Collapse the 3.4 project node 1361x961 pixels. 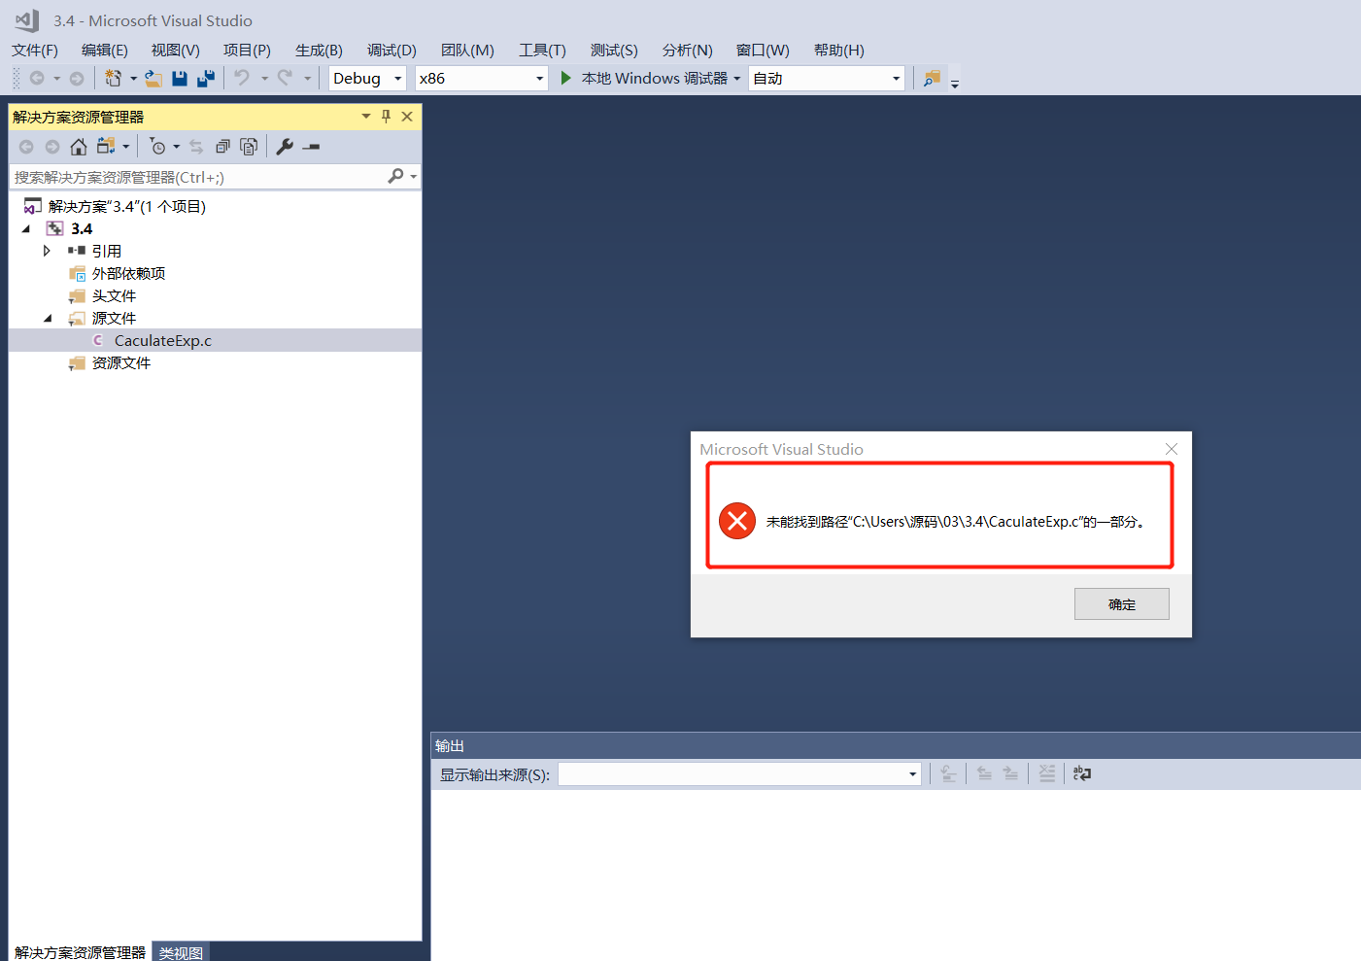click(26, 229)
